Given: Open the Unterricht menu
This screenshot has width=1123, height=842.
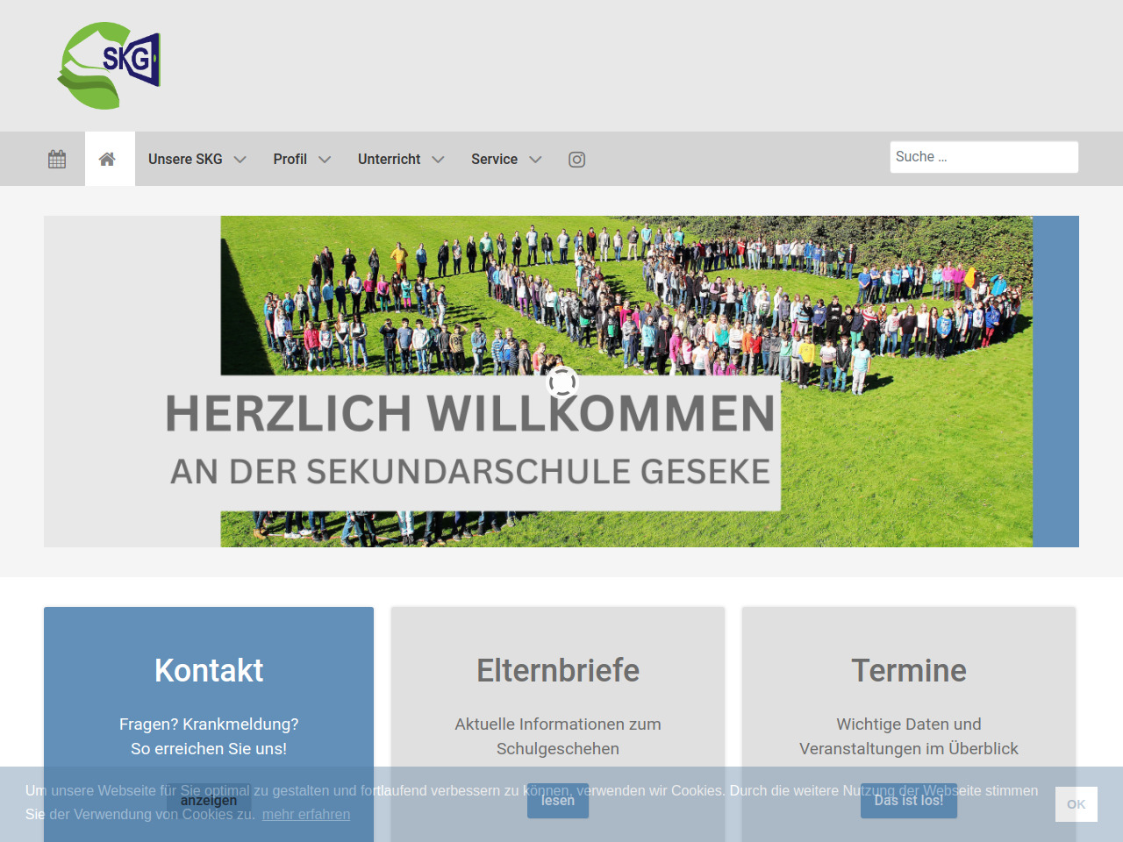Looking at the screenshot, I should [389, 159].
